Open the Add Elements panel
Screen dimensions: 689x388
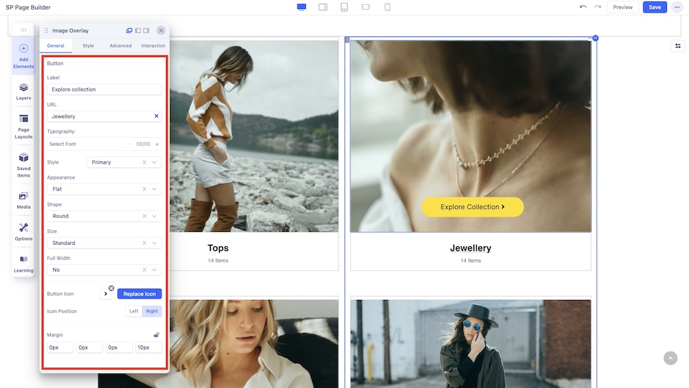23,56
